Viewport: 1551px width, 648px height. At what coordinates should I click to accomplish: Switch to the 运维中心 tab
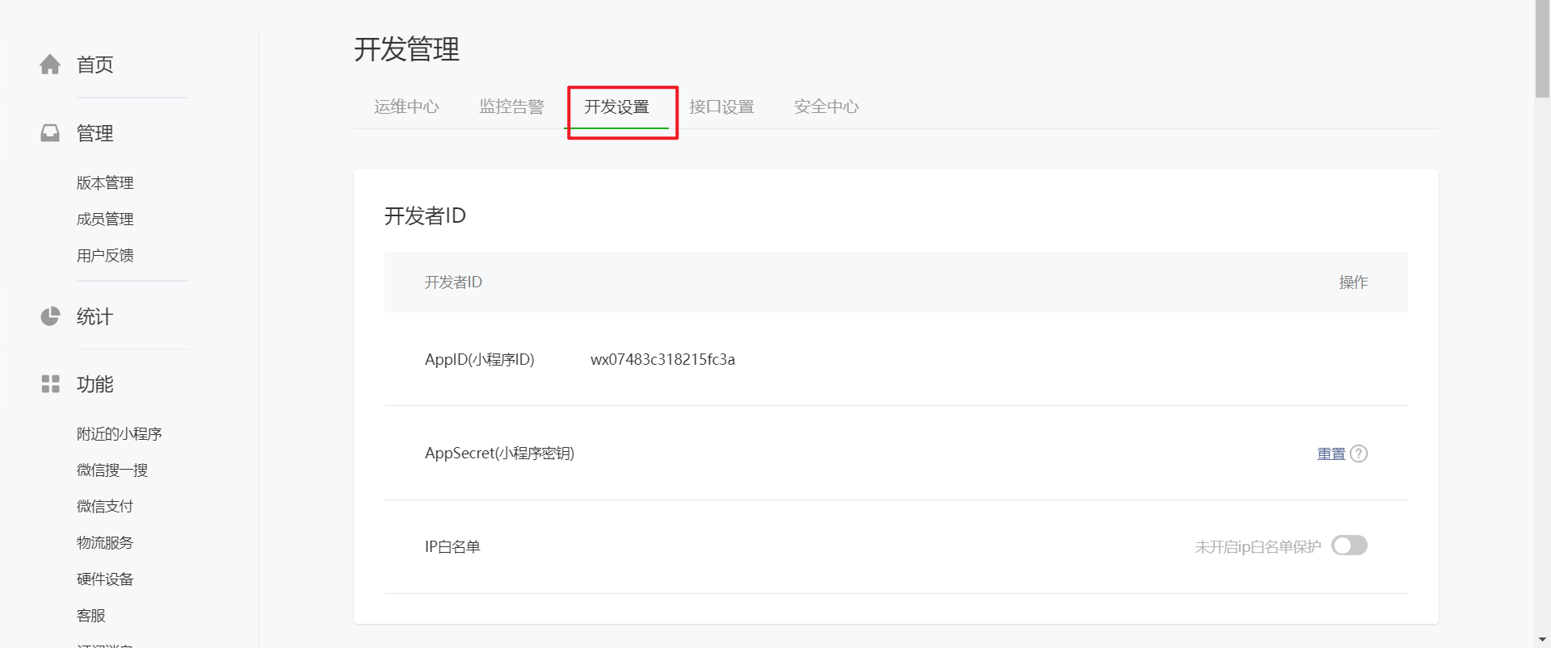(406, 107)
